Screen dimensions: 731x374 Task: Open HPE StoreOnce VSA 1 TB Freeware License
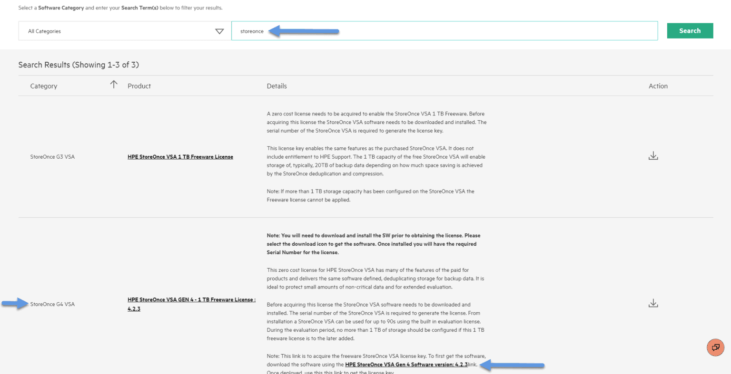180,156
